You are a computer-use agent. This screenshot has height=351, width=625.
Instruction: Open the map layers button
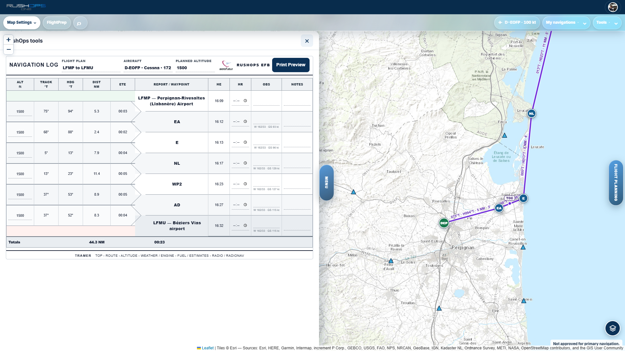[x=612, y=328]
